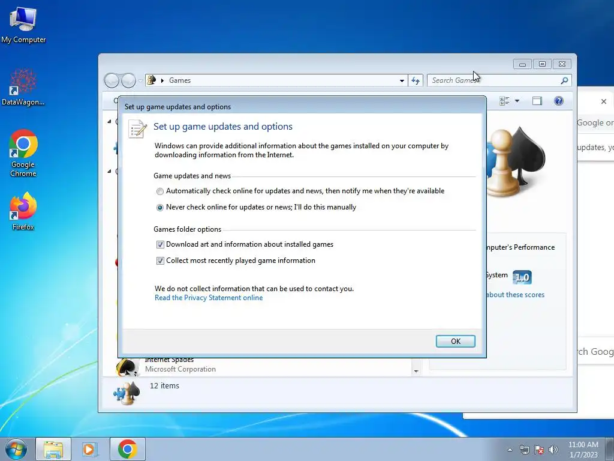Open DataWagon desktop shortcut

[x=23, y=86]
